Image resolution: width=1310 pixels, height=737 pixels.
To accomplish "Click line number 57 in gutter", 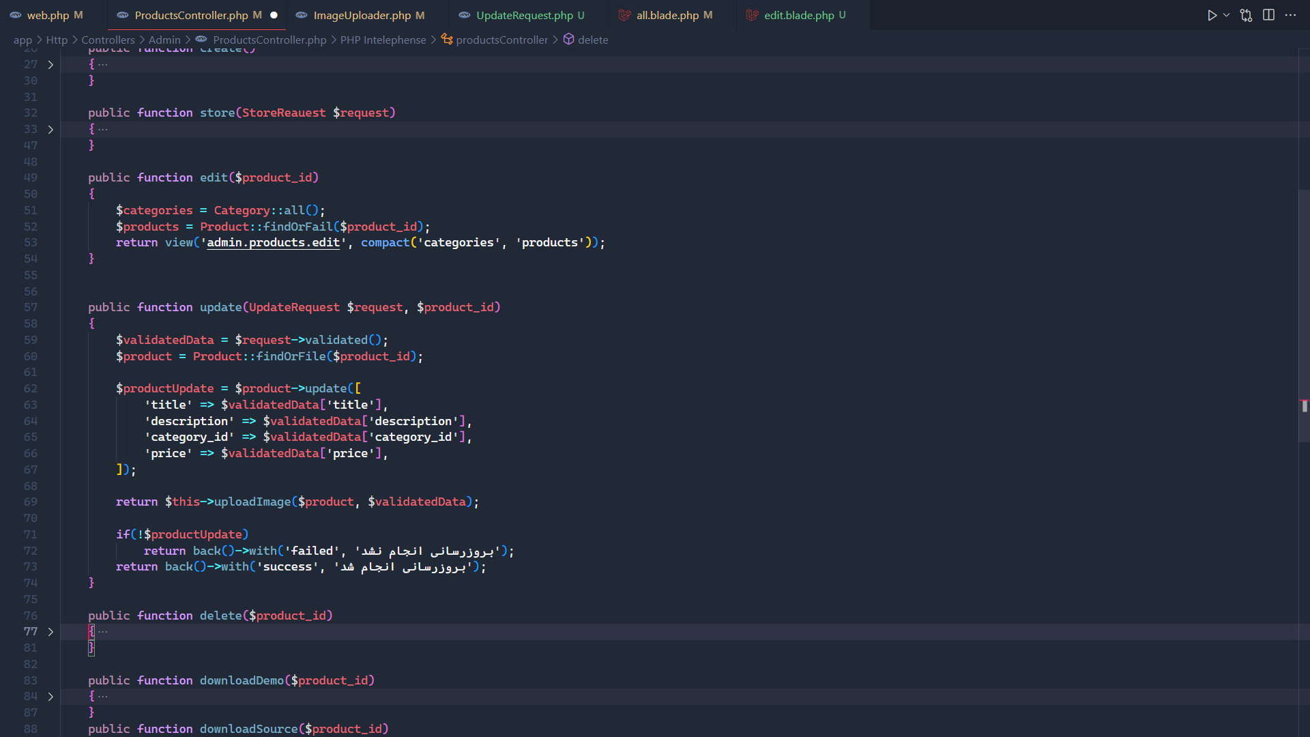I will [x=31, y=308].
